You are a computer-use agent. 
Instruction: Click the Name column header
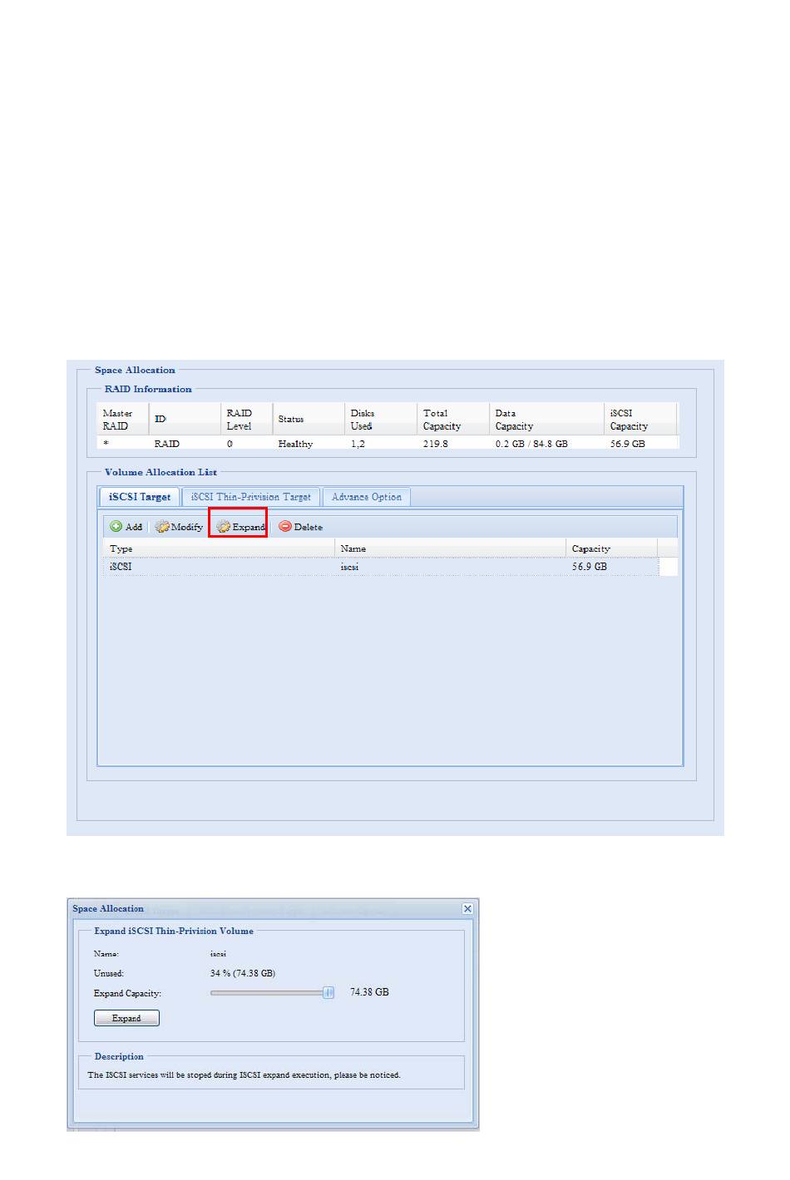click(451, 548)
